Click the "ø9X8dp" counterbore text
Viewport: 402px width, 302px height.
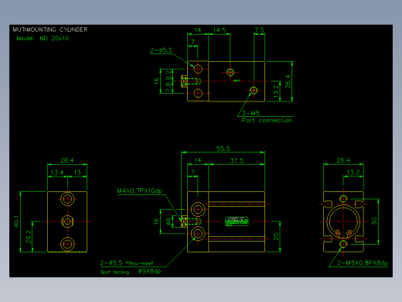(149, 271)
